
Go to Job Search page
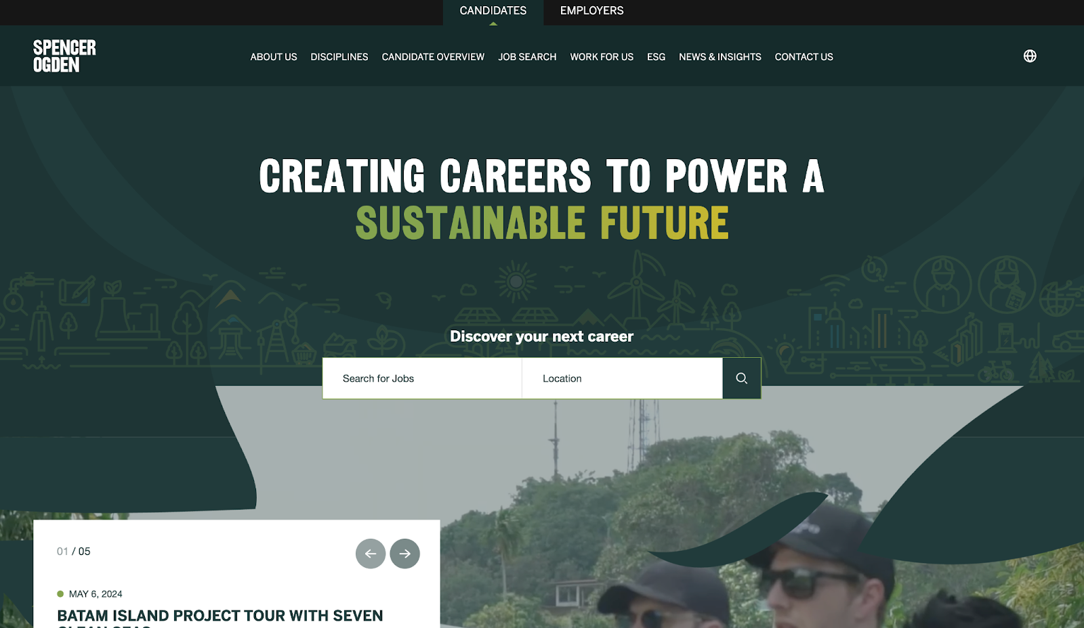point(527,57)
